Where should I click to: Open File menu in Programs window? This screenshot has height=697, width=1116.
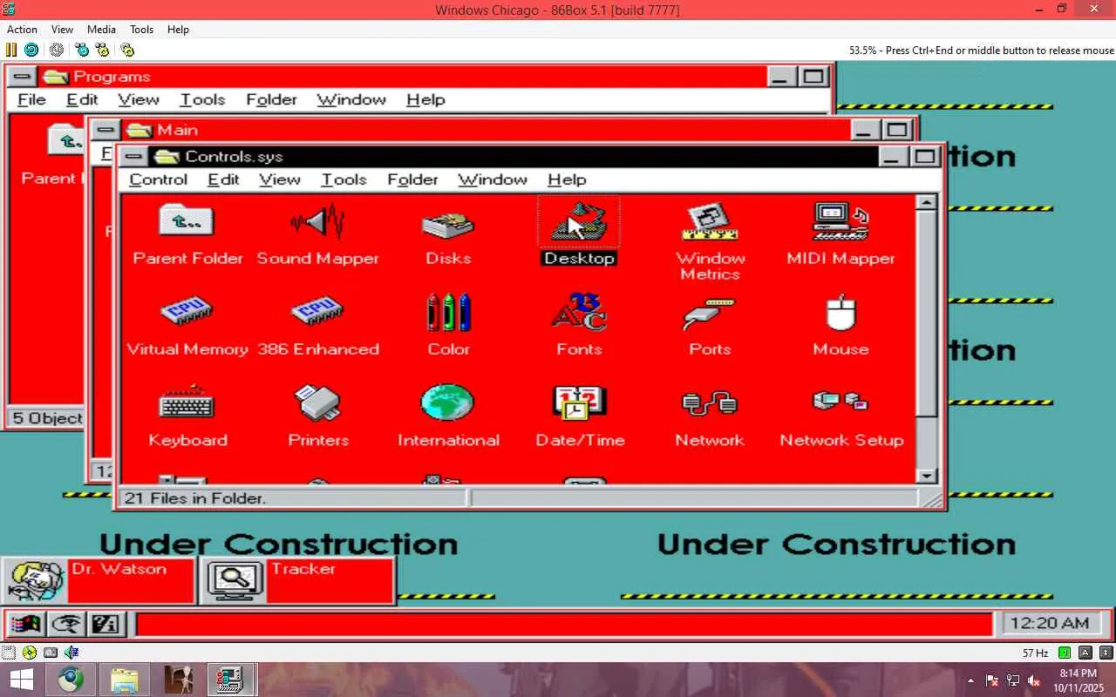tap(31, 99)
